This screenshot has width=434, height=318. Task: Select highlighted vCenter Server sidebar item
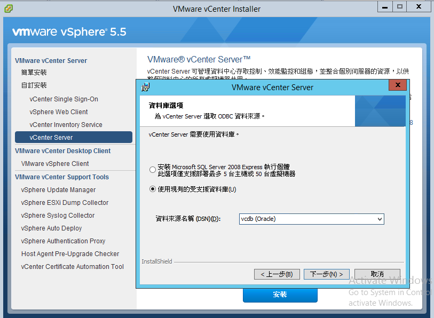point(74,137)
